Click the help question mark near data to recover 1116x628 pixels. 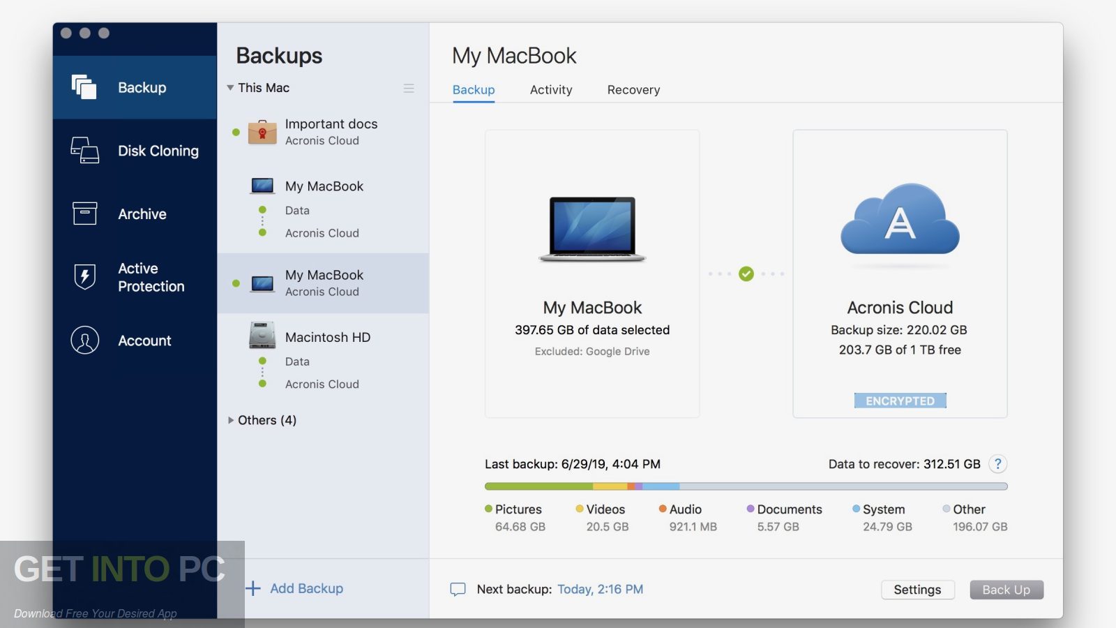pyautogui.click(x=997, y=463)
